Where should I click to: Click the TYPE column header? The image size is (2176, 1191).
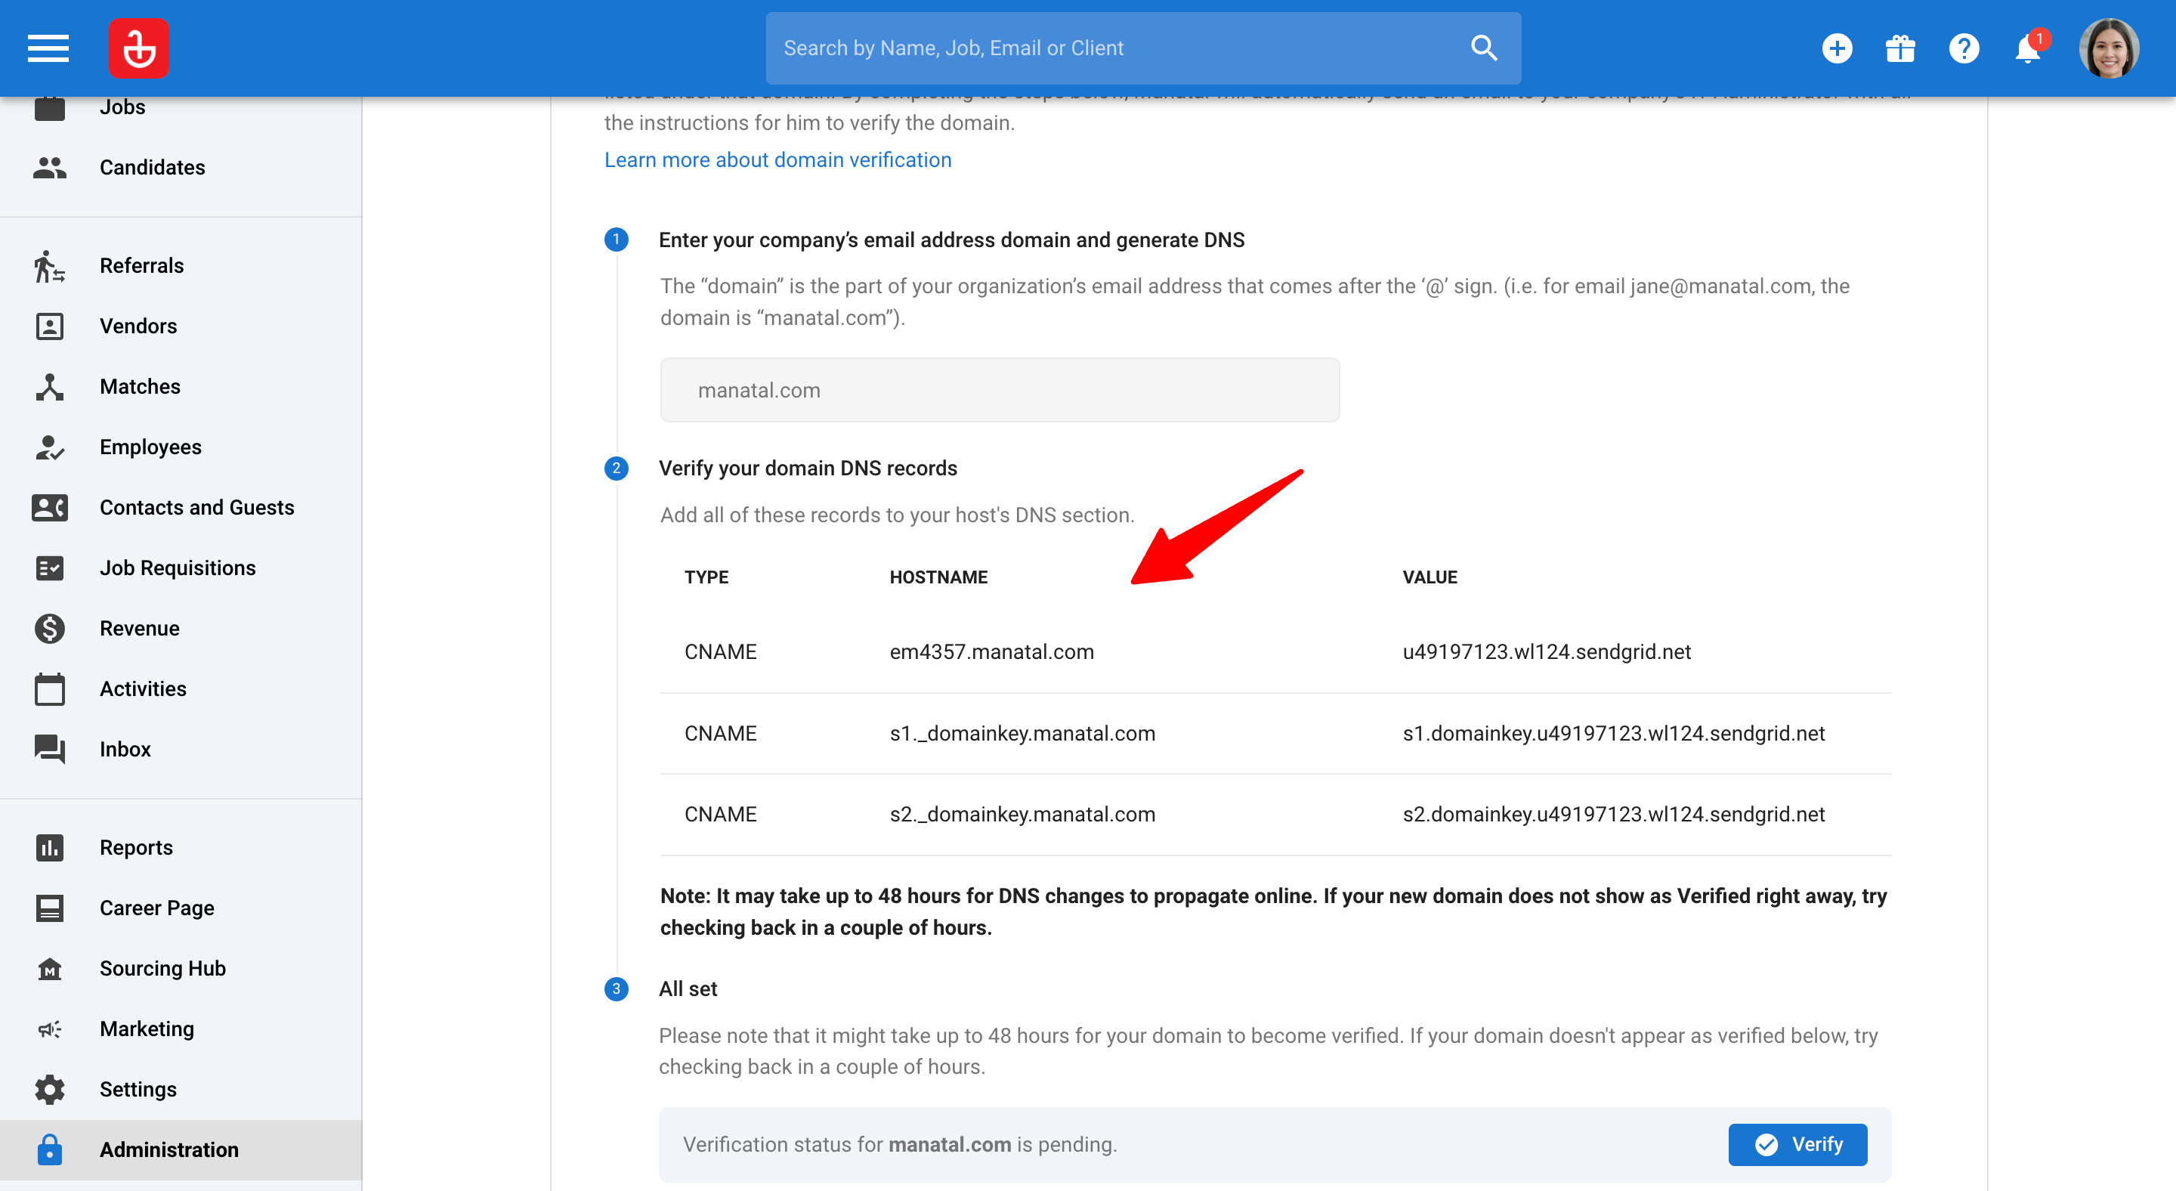[x=706, y=577]
